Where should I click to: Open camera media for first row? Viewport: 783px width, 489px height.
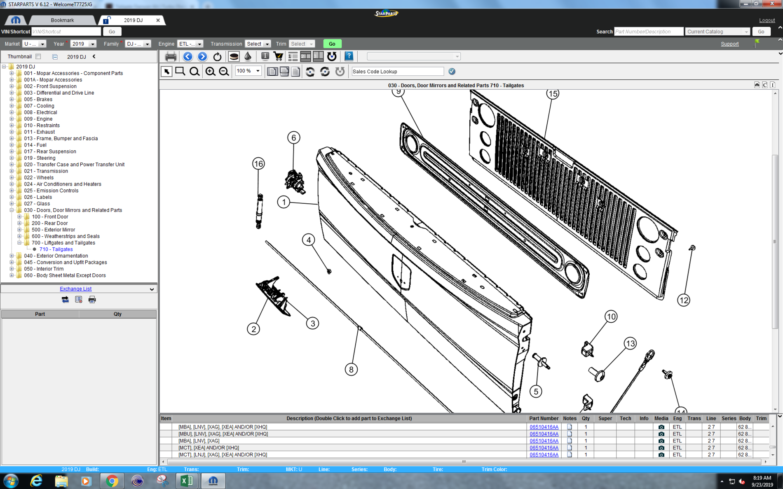661,427
